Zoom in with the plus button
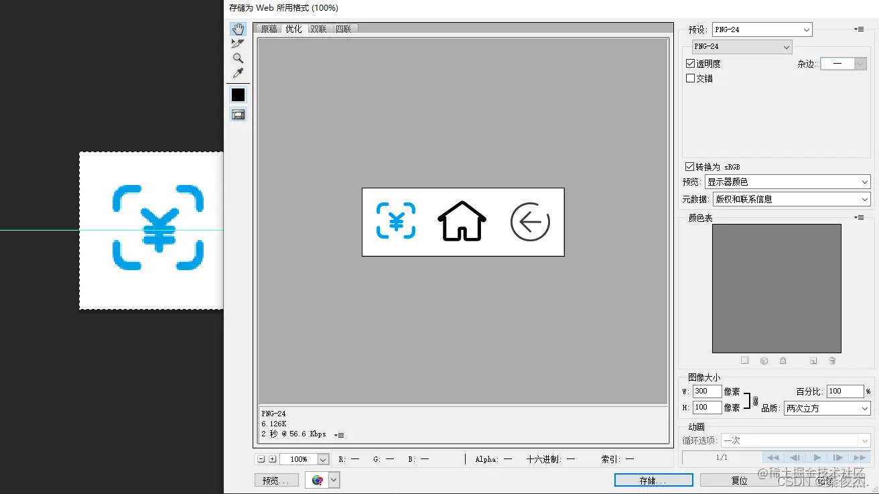 pos(272,459)
